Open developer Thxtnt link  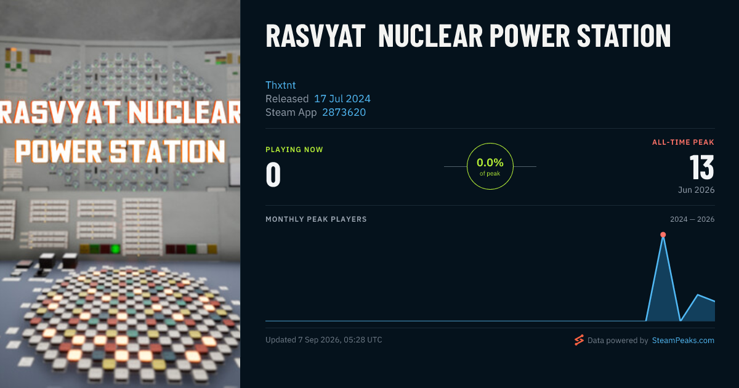pos(281,85)
